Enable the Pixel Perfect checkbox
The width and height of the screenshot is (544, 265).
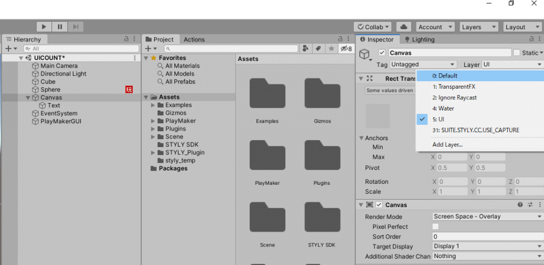click(x=436, y=227)
